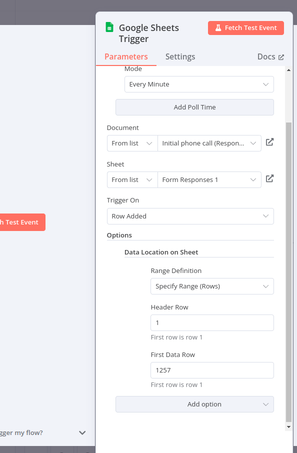Click the Header Row input field
Screen dimensions: 297x453
point(212,322)
